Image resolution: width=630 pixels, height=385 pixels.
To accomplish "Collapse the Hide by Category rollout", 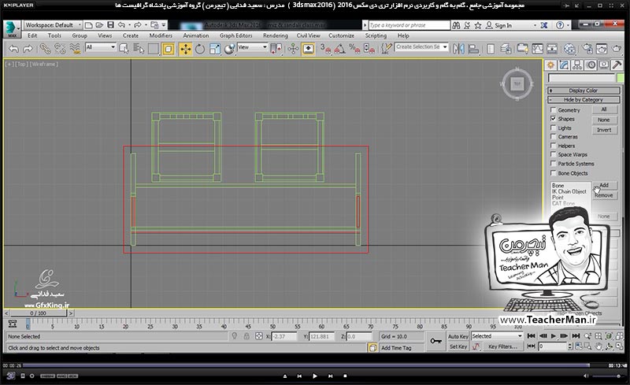I will pyautogui.click(x=584, y=100).
